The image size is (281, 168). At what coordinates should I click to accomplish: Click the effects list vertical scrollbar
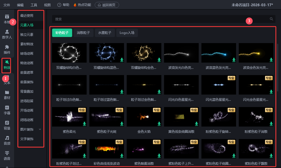(x=277, y=68)
